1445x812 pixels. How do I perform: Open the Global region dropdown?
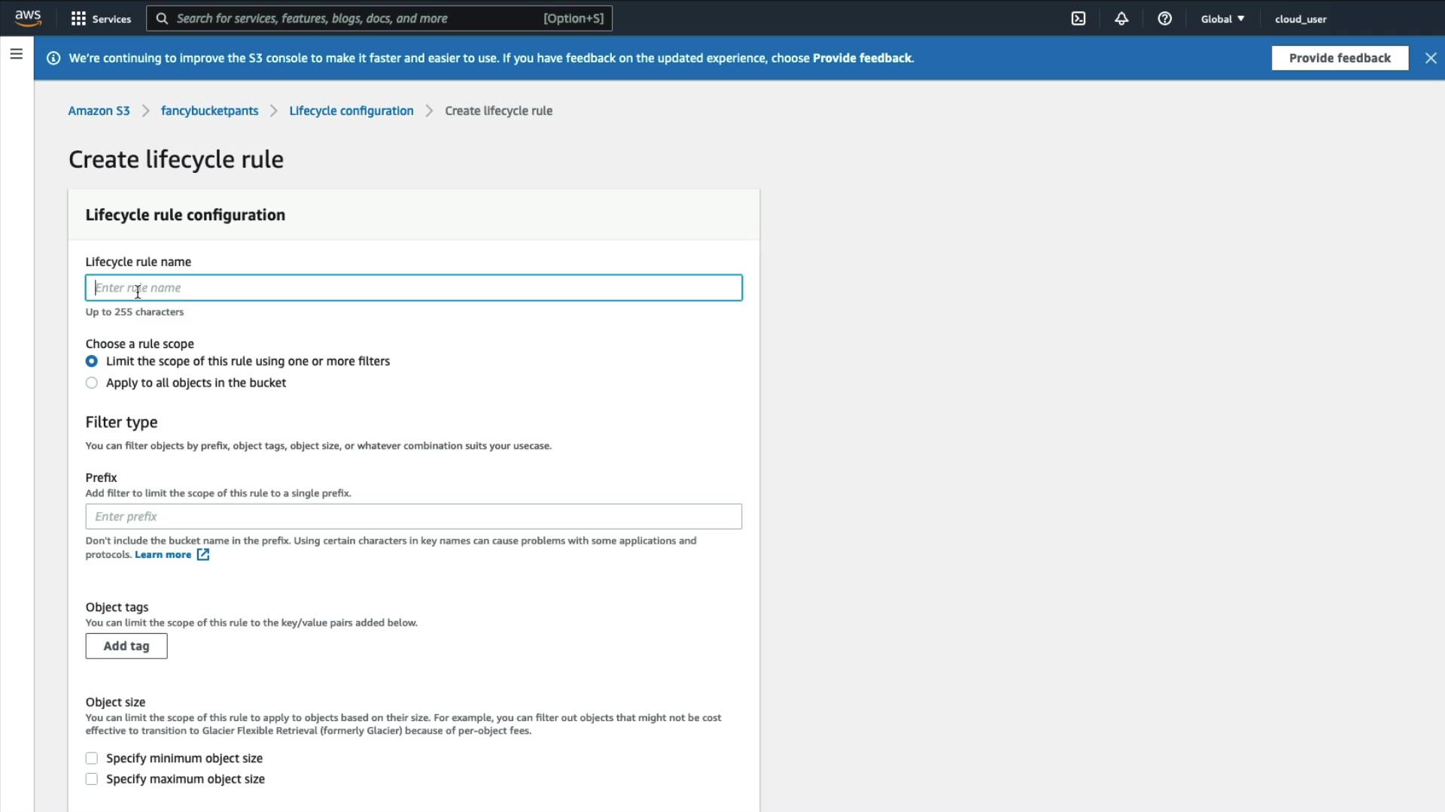coord(1222,19)
